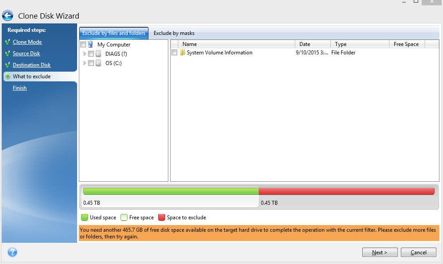Screen dimensions: 443x264
Task: Click the My Computer icon in tree
Action: [x=90, y=44]
